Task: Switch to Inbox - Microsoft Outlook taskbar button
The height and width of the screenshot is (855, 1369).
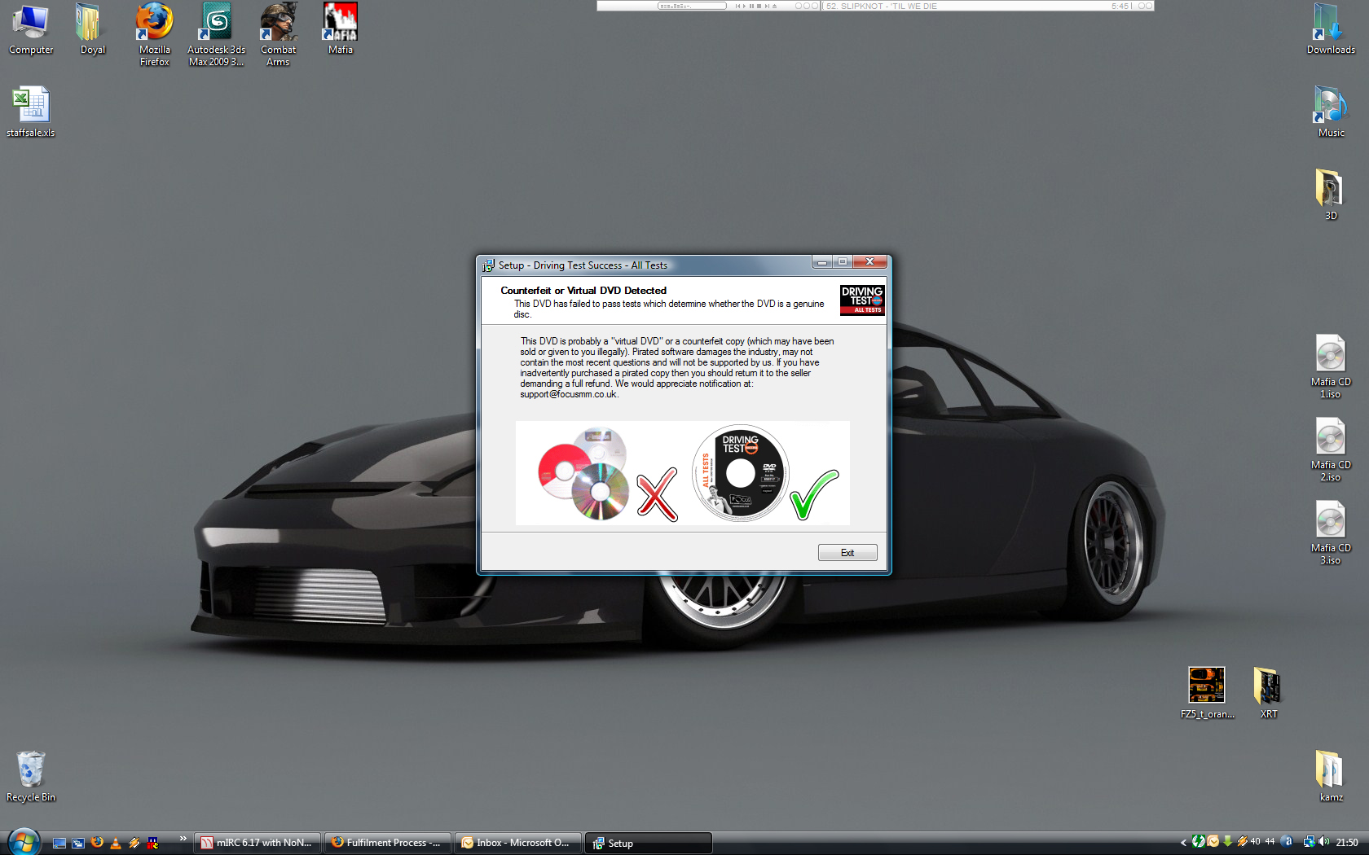Action: 518,843
